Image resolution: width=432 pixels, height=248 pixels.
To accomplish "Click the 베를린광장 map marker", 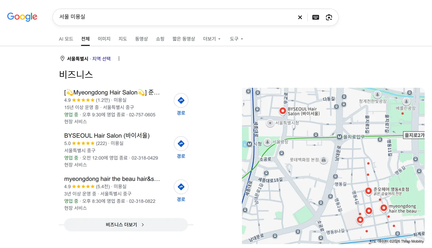I will pyautogui.click(x=406, y=102).
